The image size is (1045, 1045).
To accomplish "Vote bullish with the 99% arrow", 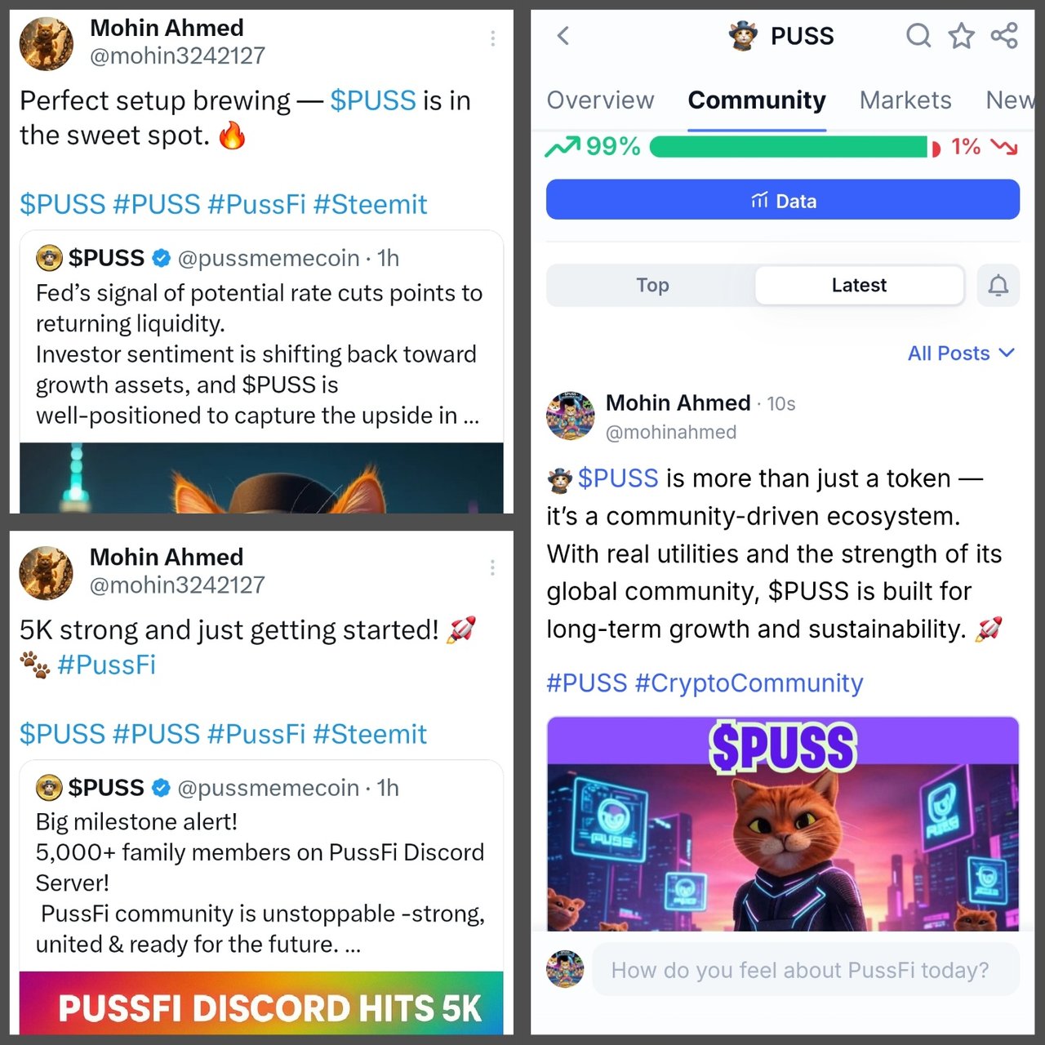I will pos(563,147).
